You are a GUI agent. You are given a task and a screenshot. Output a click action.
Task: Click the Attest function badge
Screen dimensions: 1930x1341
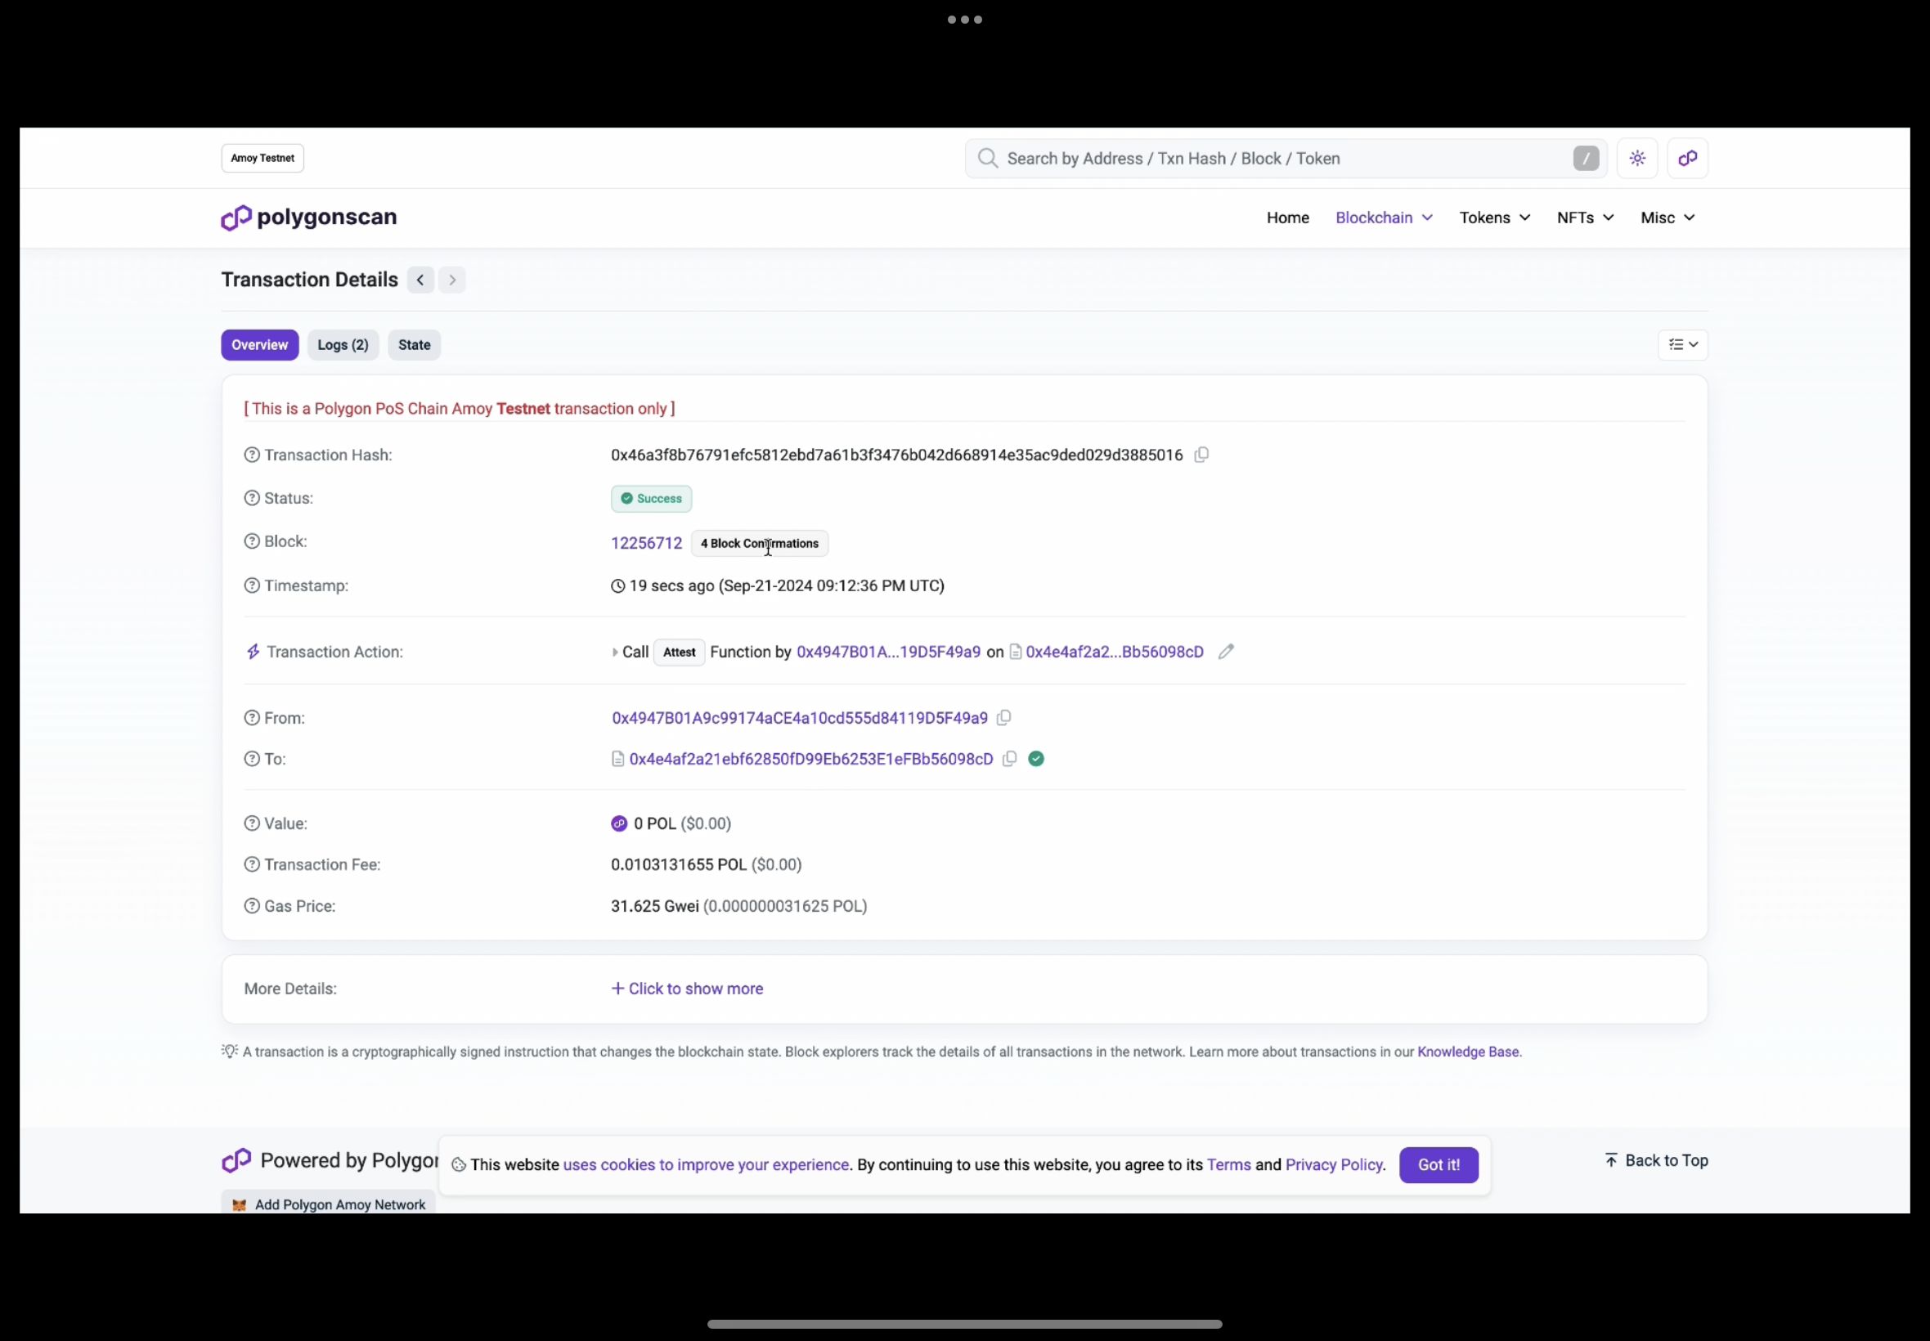tap(679, 652)
